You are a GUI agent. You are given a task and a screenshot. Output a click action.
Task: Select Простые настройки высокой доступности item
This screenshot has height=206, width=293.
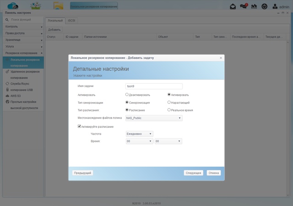24,105
